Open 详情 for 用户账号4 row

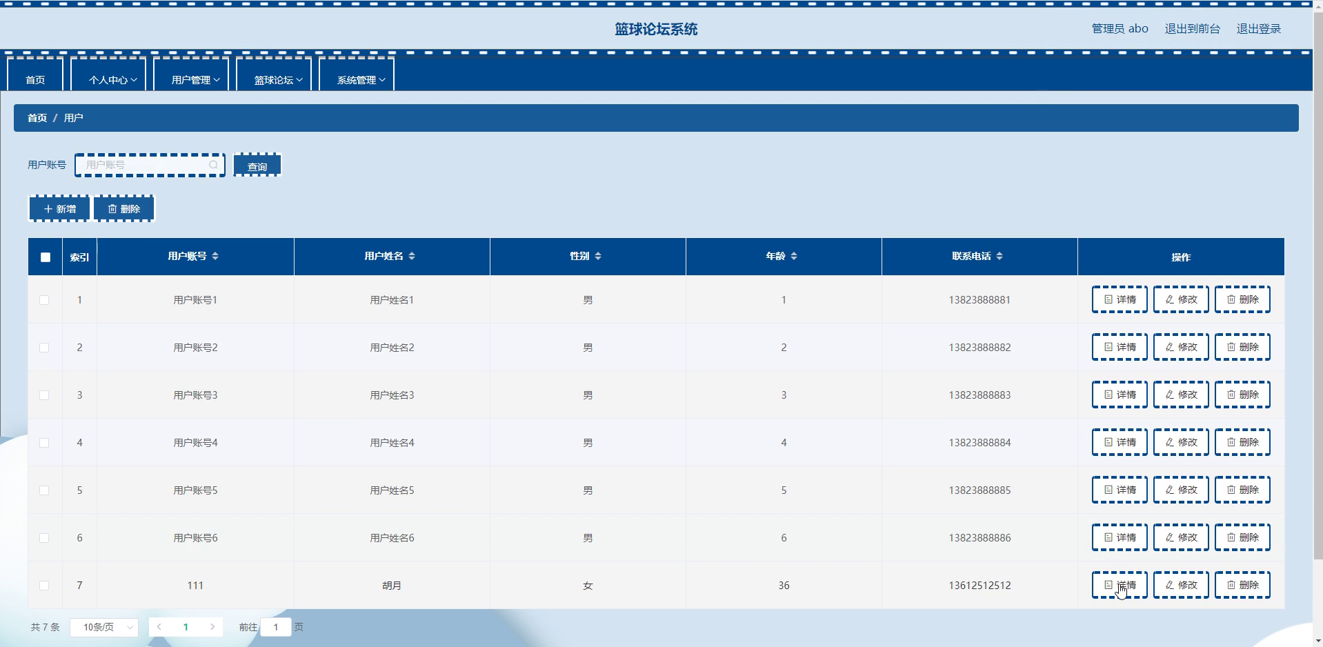click(x=1120, y=442)
